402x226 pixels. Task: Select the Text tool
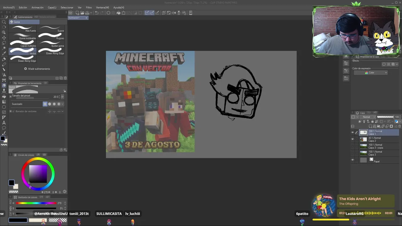pos(4,123)
